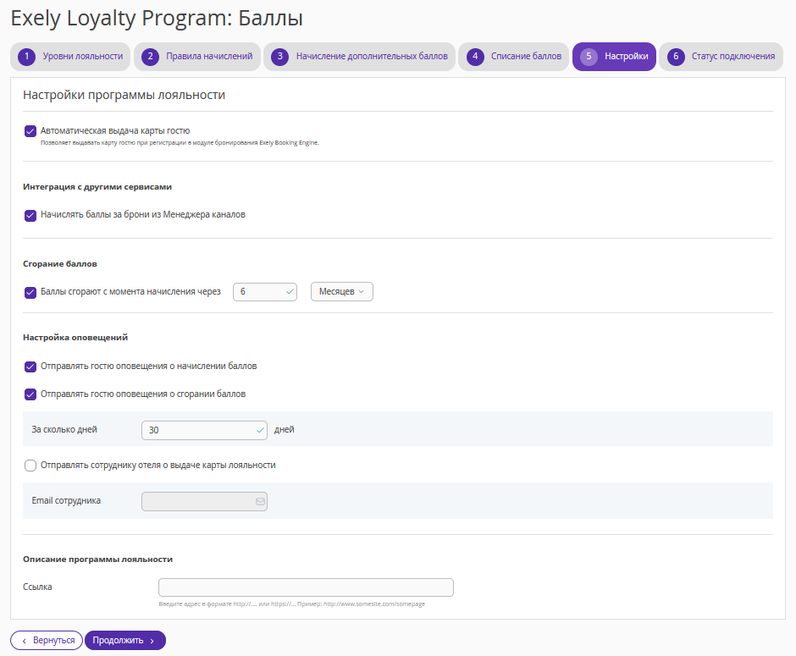Click the За сколько дней label
The image size is (796, 656).
[64, 430]
